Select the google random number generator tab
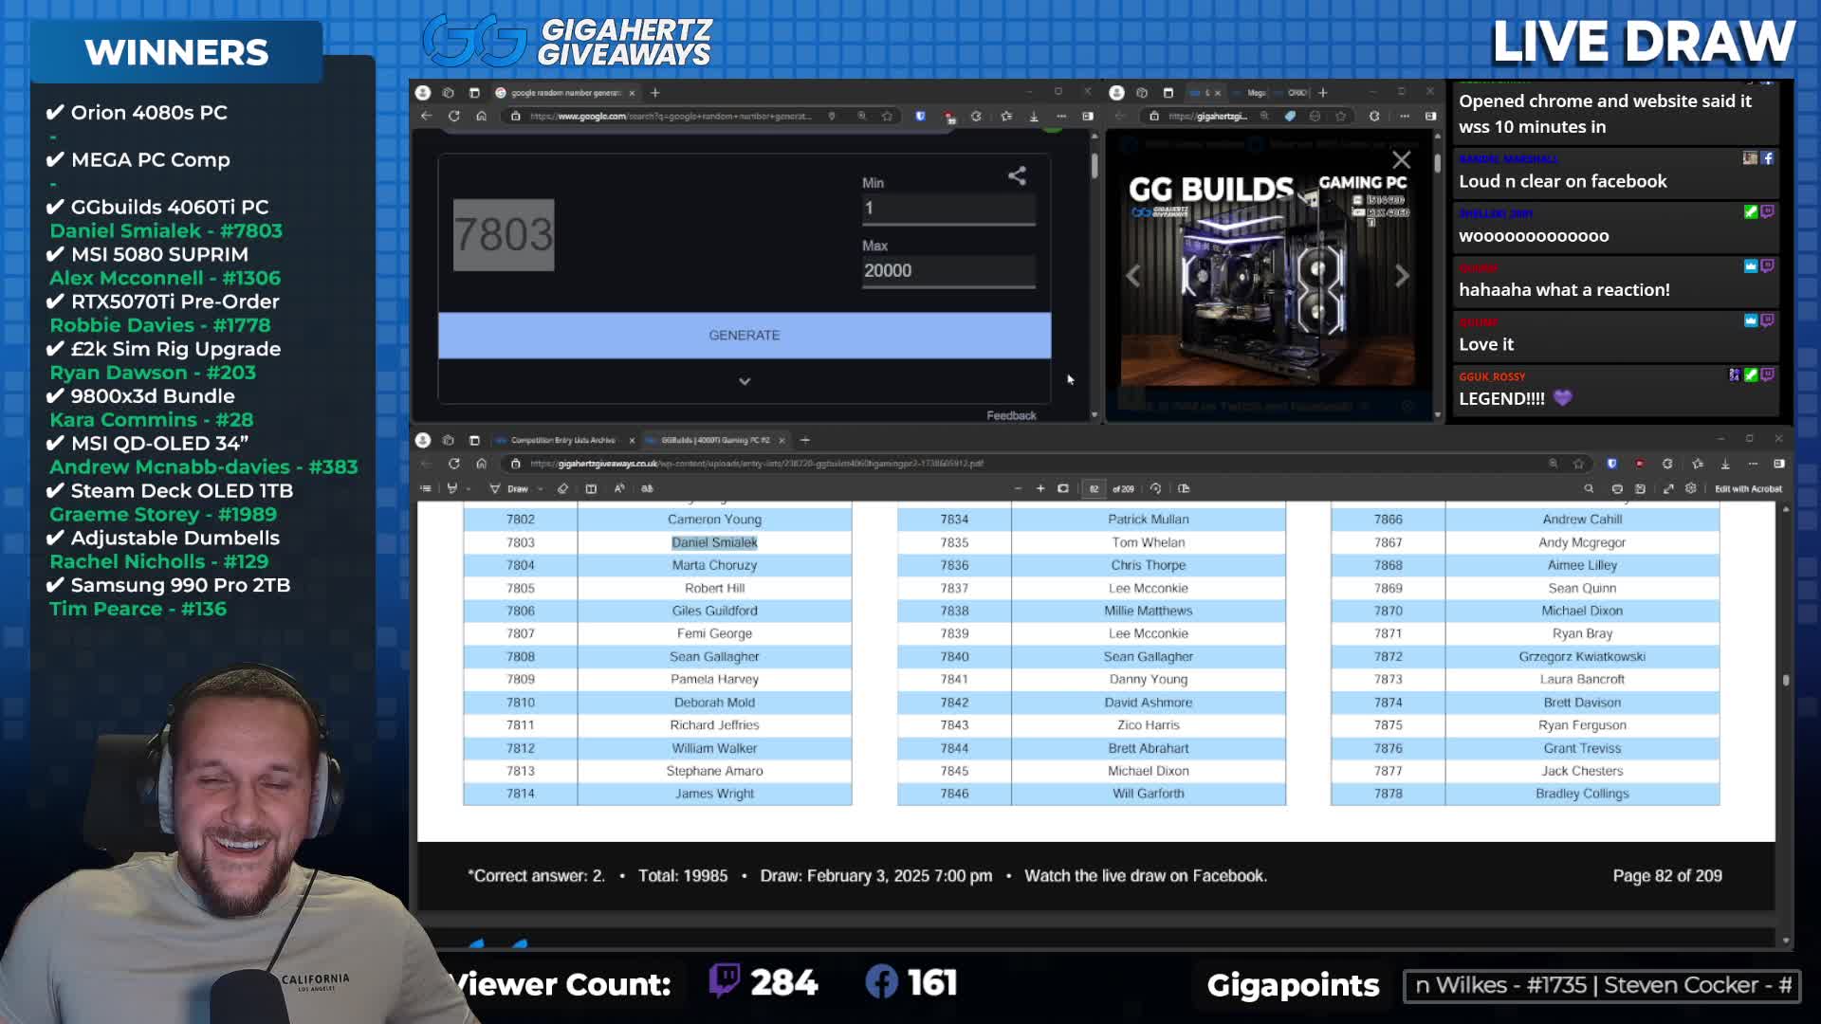1821x1024 pixels. [566, 93]
